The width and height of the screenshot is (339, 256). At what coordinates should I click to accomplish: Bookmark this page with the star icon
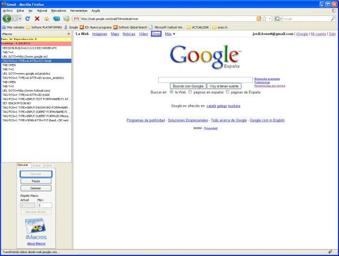264,19
